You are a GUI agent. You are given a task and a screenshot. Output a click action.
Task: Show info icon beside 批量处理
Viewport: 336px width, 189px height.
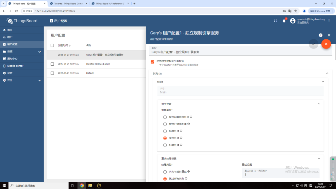tap(181, 145)
